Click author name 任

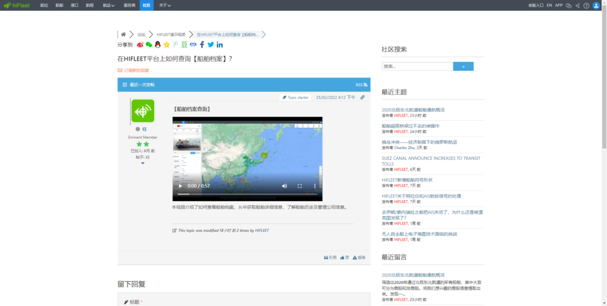pyautogui.click(x=145, y=130)
